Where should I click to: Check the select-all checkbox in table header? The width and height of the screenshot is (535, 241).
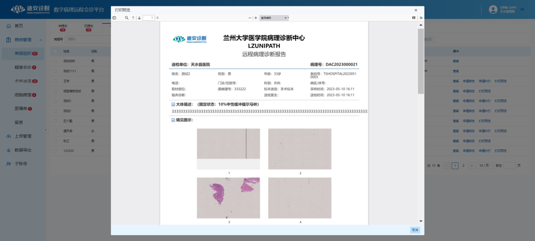(x=55, y=51)
